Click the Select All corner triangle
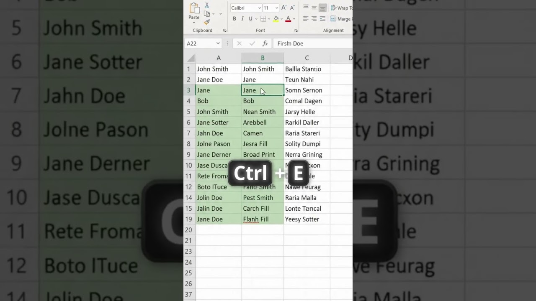This screenshot has height=301, width=536. coord(191,58)
